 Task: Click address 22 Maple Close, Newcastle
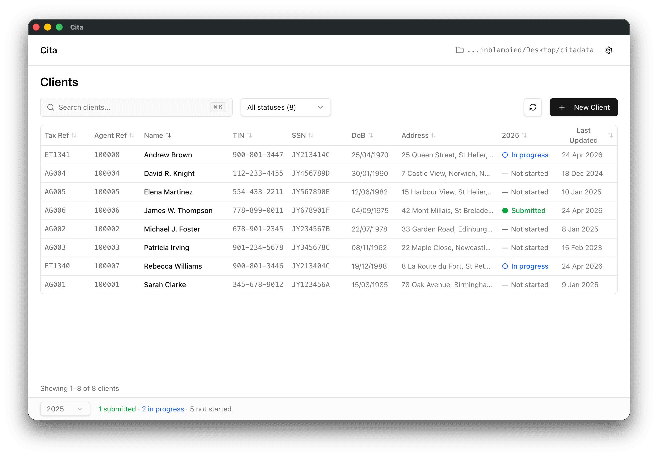[x=446, y=248]
